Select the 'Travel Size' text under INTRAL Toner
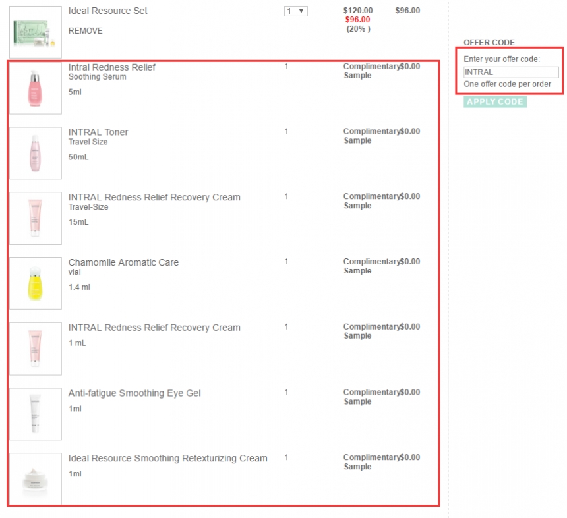This screenshot has width=567, height=518. (x=88, y=142)
